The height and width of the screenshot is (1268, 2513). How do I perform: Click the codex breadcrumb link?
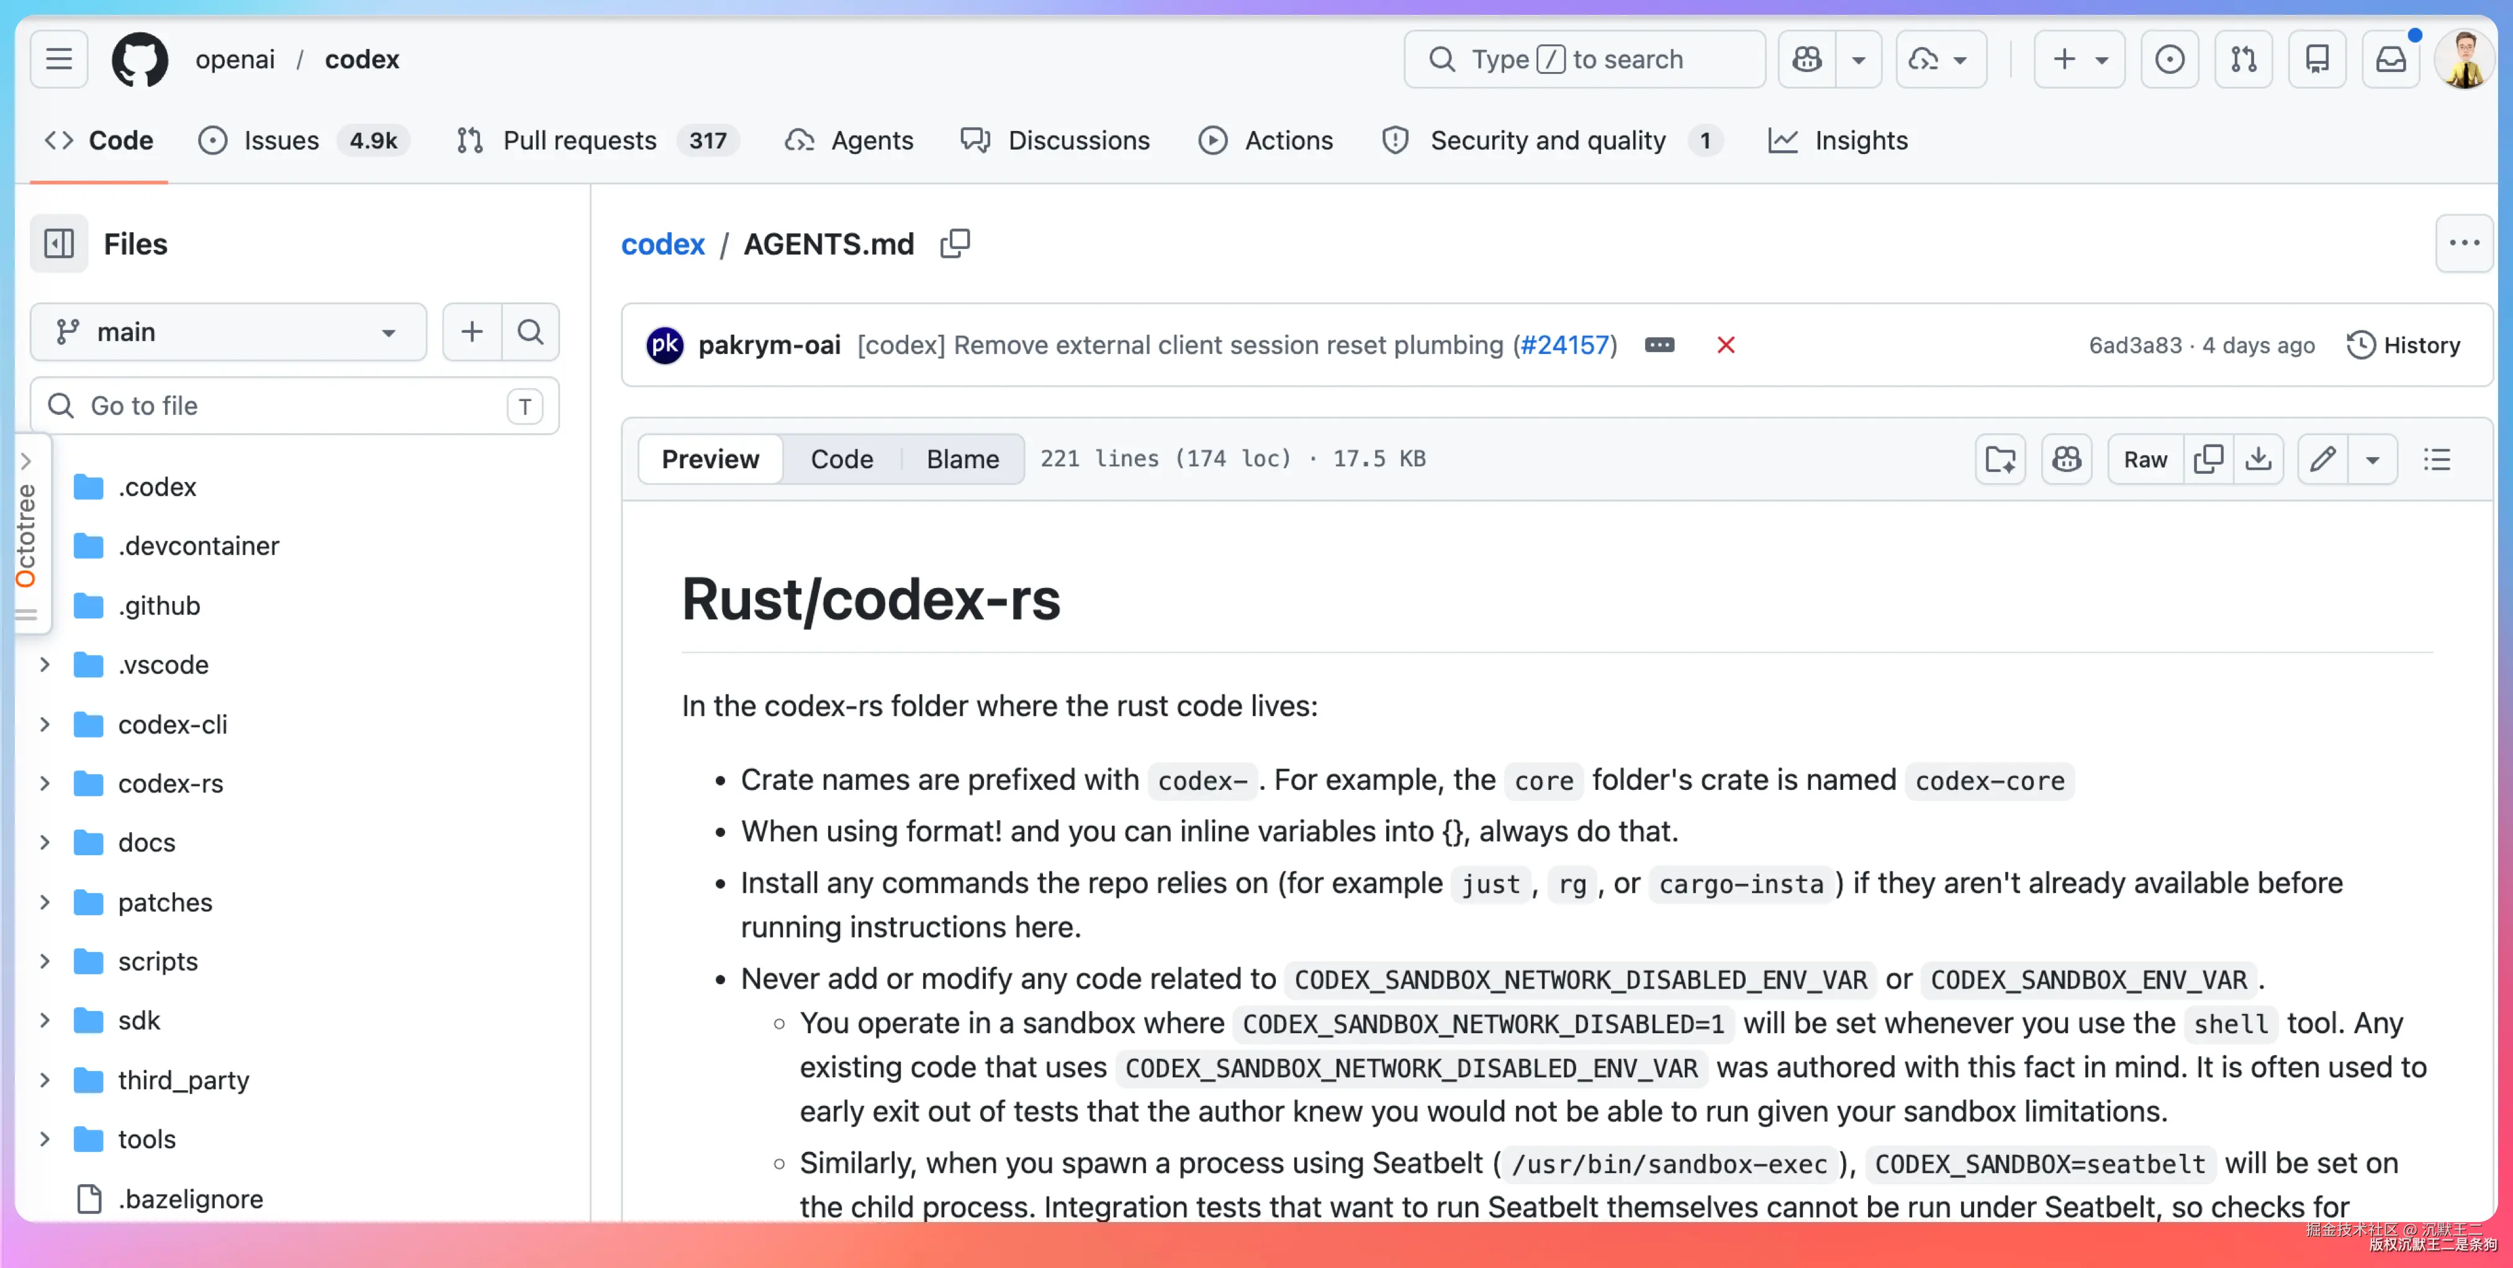tap(662, 244)
